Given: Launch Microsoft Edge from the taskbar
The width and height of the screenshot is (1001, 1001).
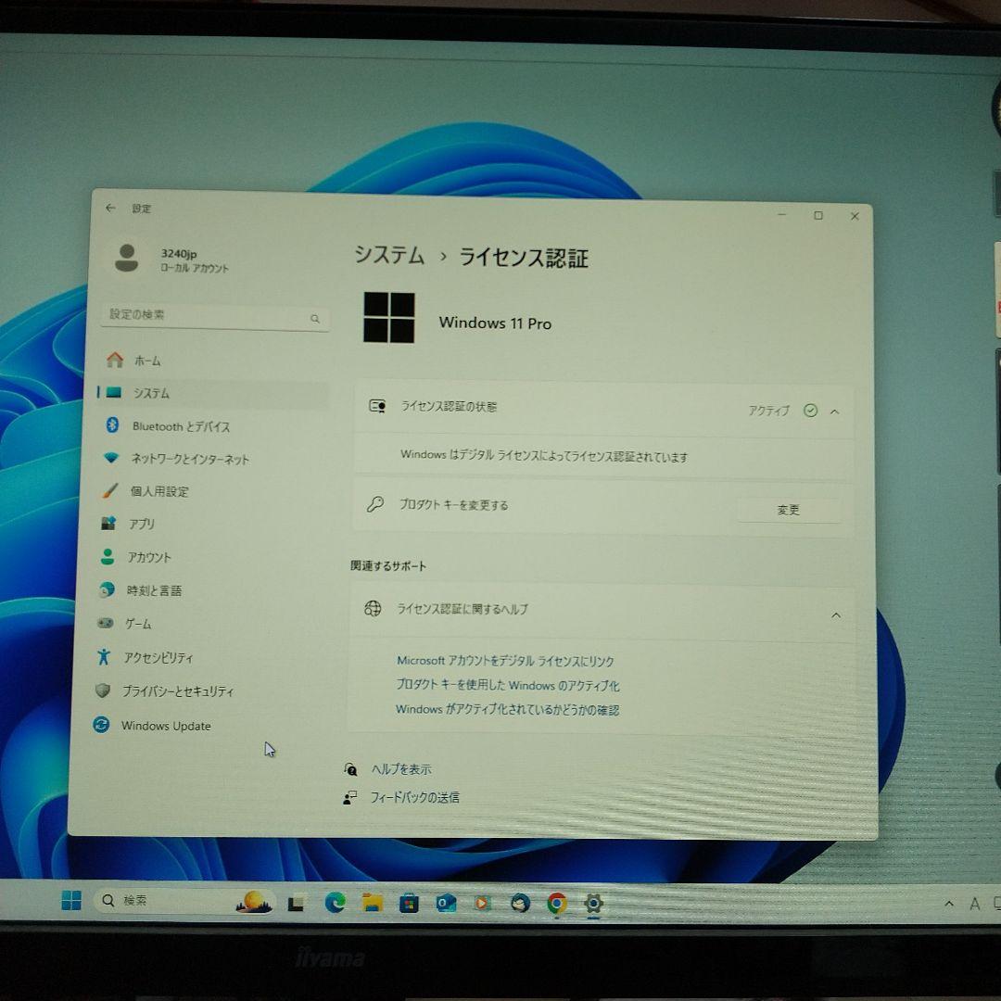Looking at the screenshot, I should (x=336, y=902).
